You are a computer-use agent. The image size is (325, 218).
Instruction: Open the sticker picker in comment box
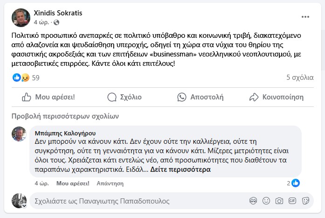[305, 201]
